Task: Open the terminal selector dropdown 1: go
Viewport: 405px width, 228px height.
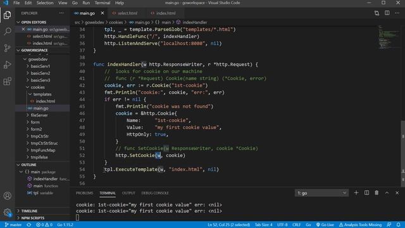Action: tap(321, 193)
